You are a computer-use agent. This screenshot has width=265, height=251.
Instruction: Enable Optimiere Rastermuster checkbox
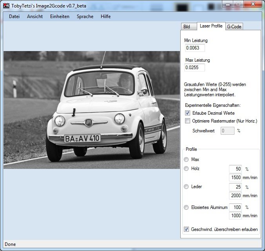click(x=187, y=121)
